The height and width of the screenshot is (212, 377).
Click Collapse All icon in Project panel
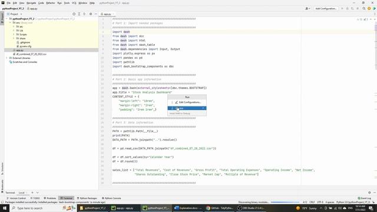[x=84, y=14]
